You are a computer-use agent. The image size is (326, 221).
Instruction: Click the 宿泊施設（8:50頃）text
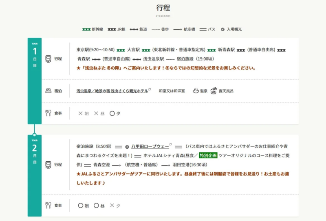[94, 146]
